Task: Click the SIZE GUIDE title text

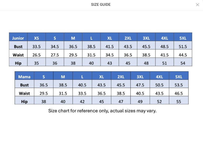Action: tap(101, 4)
